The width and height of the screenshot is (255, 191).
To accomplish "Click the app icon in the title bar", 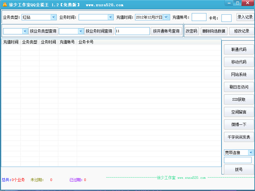I will tap(5, 5).
